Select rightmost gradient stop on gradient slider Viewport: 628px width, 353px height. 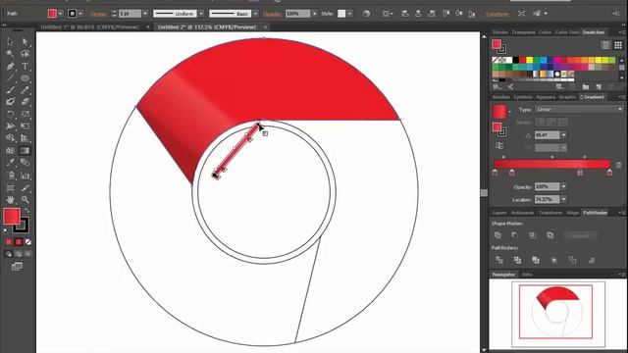click(609, 173)
